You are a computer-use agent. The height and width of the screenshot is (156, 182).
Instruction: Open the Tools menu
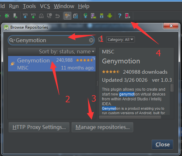[29, 6]
